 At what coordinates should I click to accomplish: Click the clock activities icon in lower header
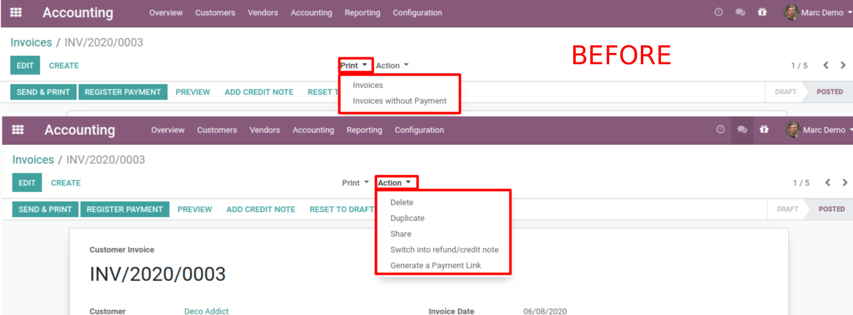[720, 130]
